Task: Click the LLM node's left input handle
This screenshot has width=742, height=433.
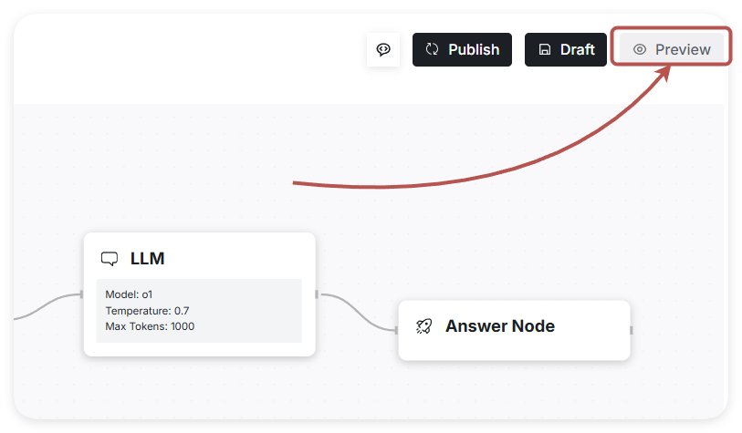Action: pyautogui.click(x=81, y=294)
